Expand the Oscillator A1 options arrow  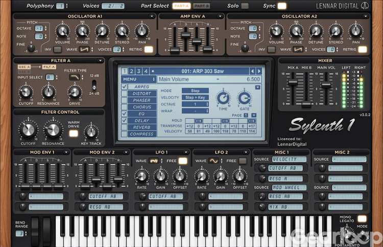pos(152,16)
